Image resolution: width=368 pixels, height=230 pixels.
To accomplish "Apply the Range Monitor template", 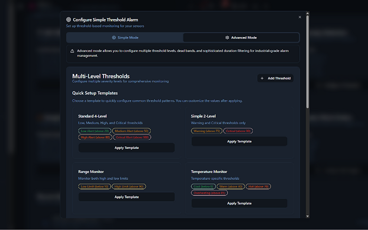I will point(127,197).
